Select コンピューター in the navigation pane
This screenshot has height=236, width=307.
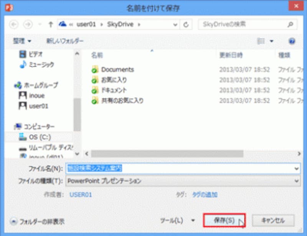[x=34, y=127]
